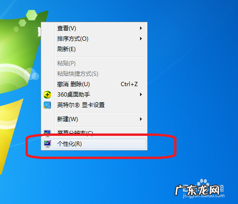The image size is (238, 204).
Task: Click the 广东龙网 watermark text
Action: pos(197,190)
